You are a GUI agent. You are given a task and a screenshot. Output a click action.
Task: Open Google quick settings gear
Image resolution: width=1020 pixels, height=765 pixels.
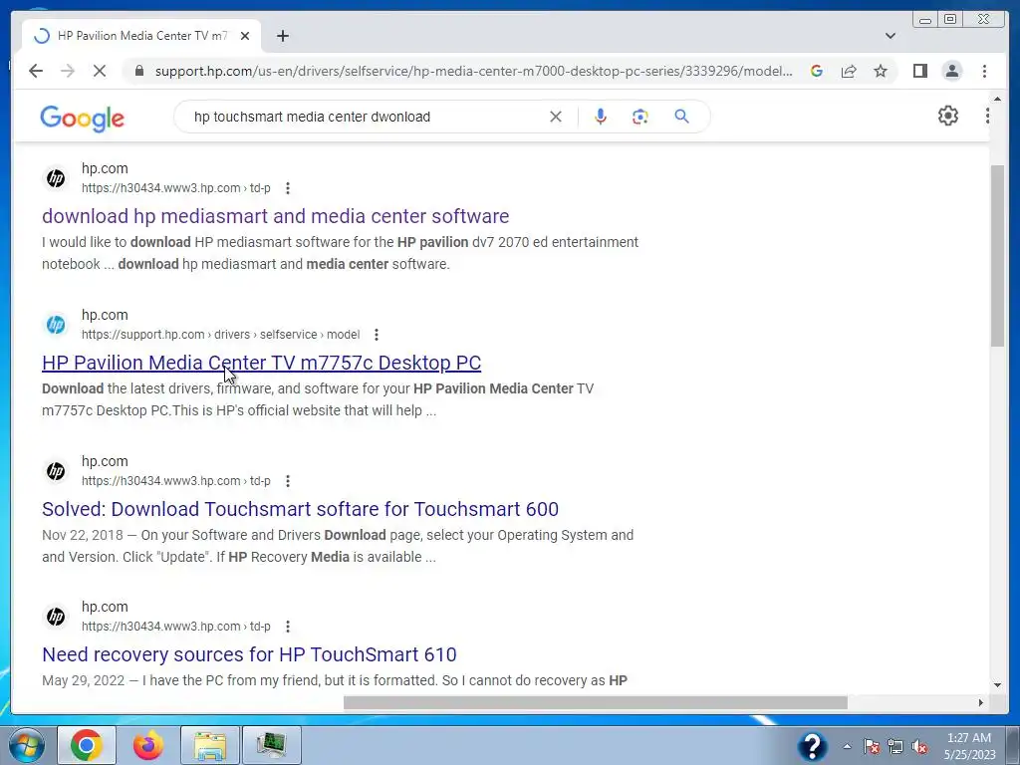point(948,116)
